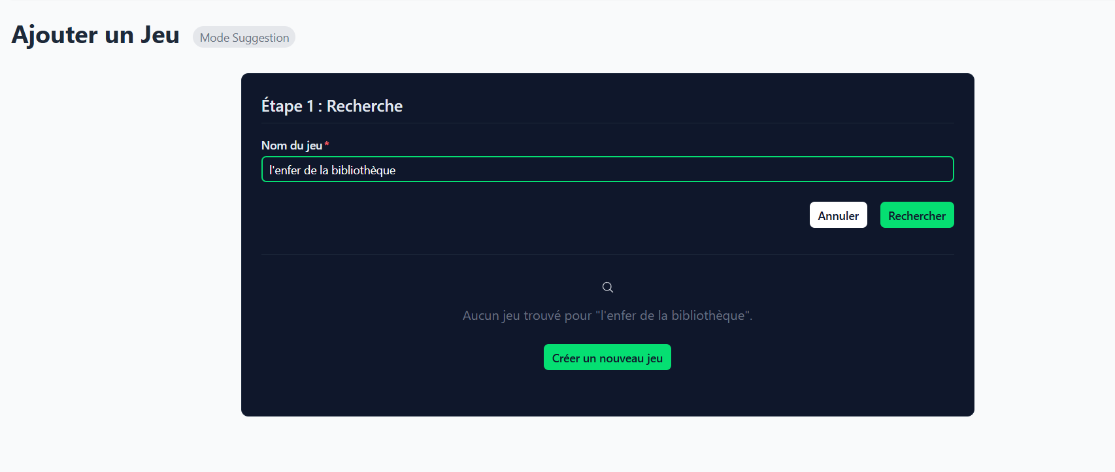The height and width of the screenshot is (472, 1115).
Task: Launch the search for the entered game name
Action: tap(916, 215)
